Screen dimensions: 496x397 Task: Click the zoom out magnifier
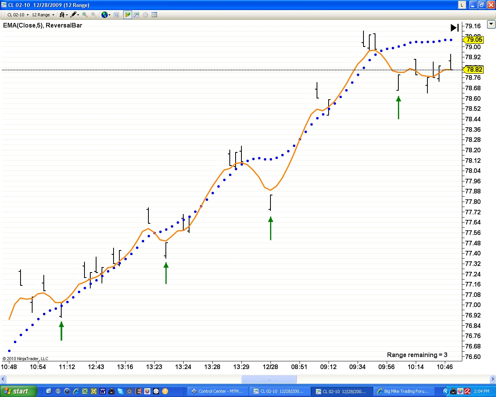point(94,15)
